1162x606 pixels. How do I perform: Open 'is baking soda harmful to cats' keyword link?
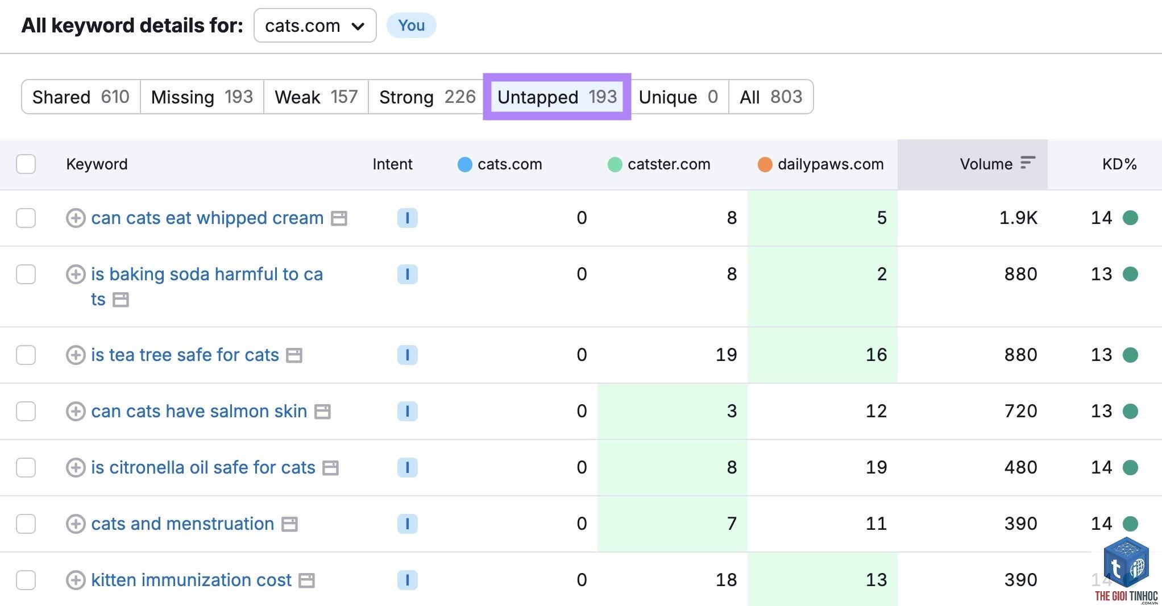207,287
